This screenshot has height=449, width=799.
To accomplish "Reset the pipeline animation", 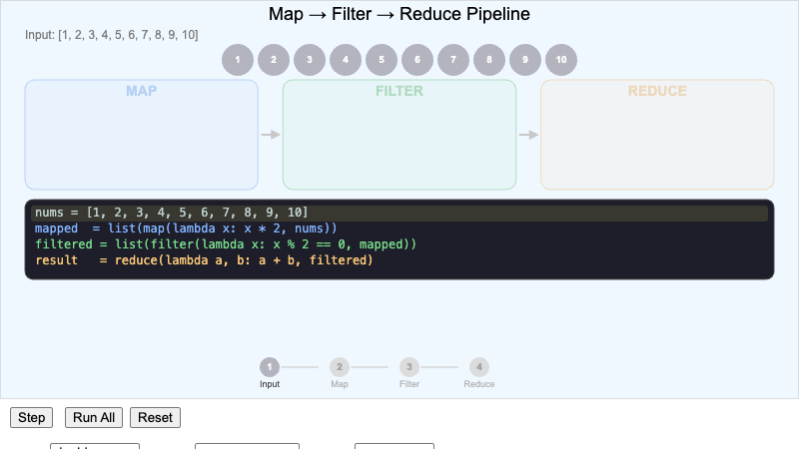I will [155, 418].
